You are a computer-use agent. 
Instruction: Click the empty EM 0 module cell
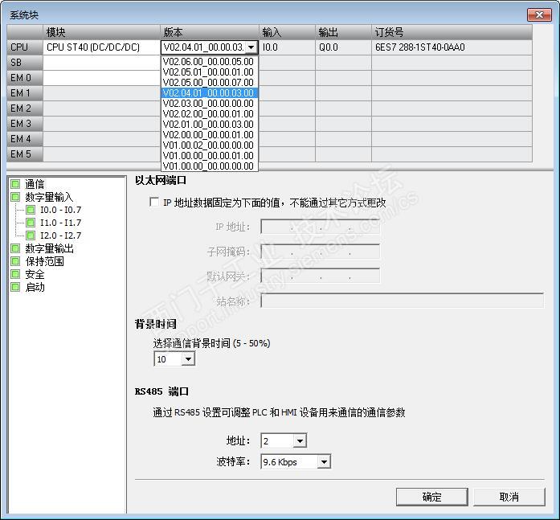pos(101,78)
